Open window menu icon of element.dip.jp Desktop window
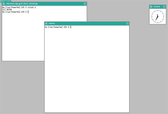This screenshot has height=114, width=168. tap(4, 4)
